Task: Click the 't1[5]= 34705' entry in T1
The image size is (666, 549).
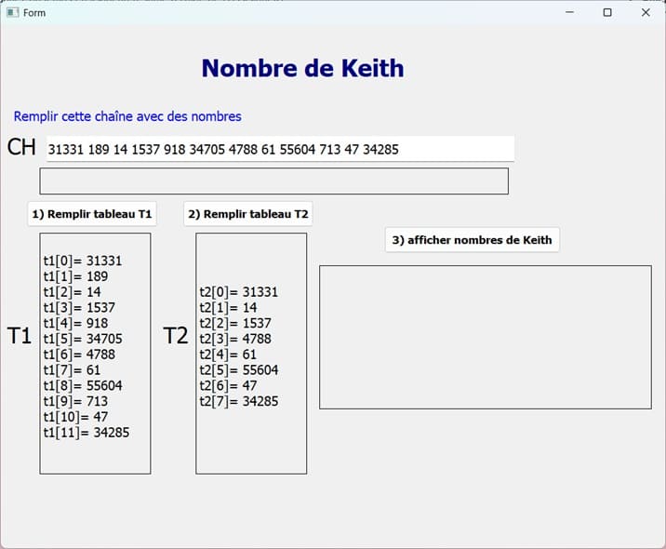Action: [x=83, y=339]
